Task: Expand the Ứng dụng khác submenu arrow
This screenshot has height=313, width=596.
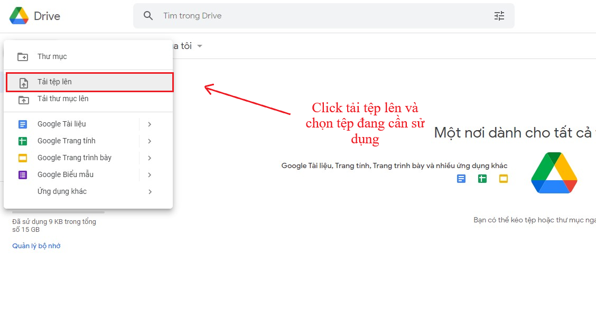Action: 150,192
